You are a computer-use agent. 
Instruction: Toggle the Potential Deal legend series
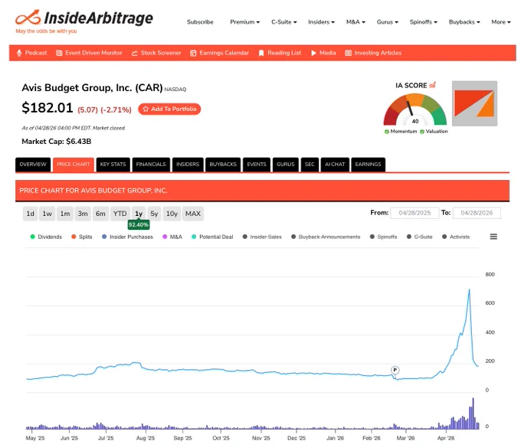click(x=212, y=237)
